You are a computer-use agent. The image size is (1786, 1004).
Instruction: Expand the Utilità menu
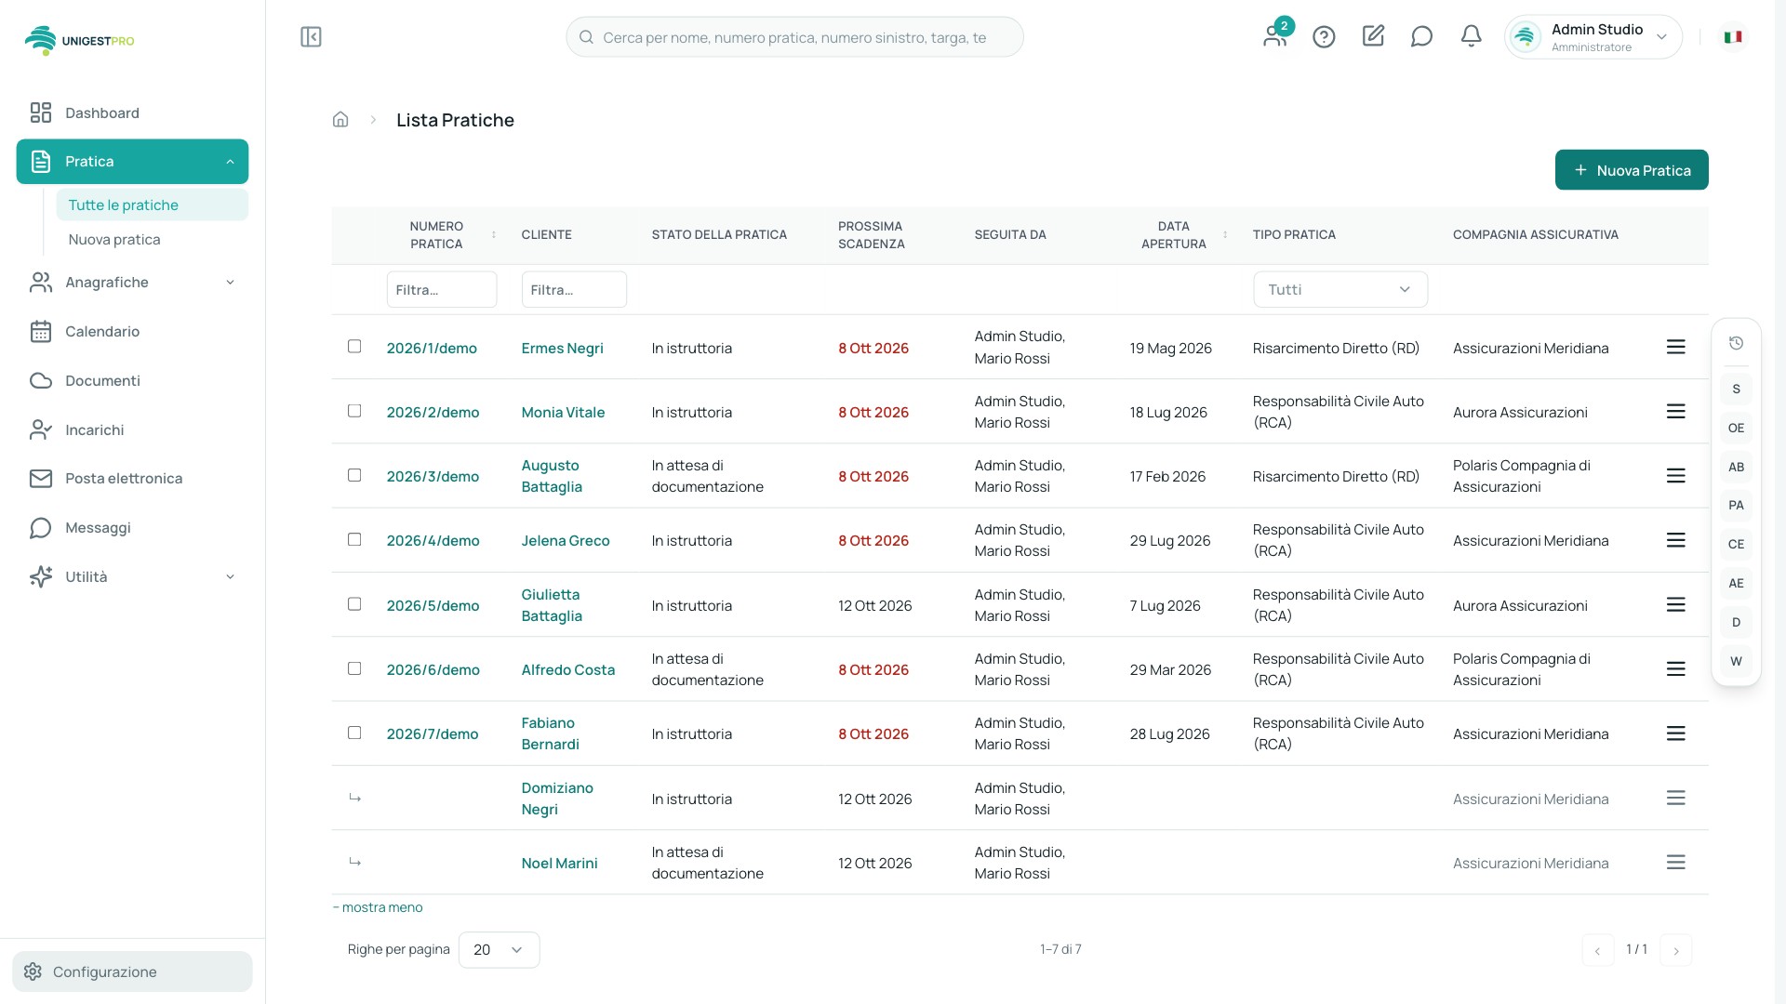coord(132,577)
